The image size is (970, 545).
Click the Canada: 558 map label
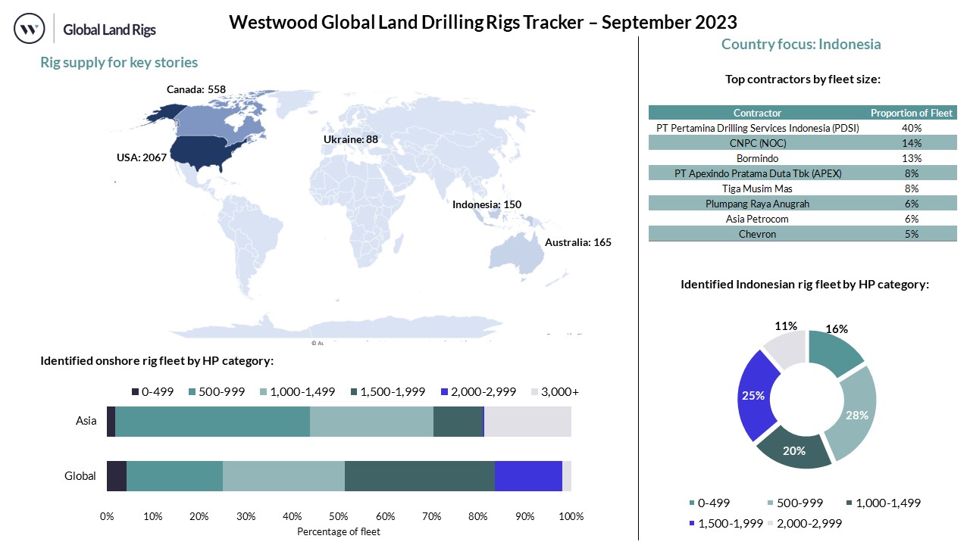pos(196,89)
